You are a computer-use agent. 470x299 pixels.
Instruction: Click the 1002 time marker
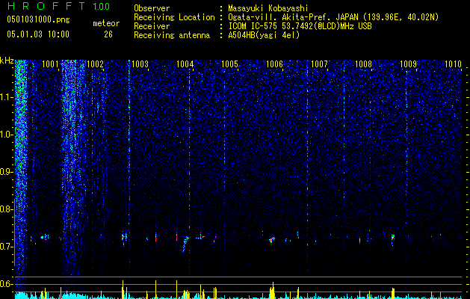tap(95, 64)
